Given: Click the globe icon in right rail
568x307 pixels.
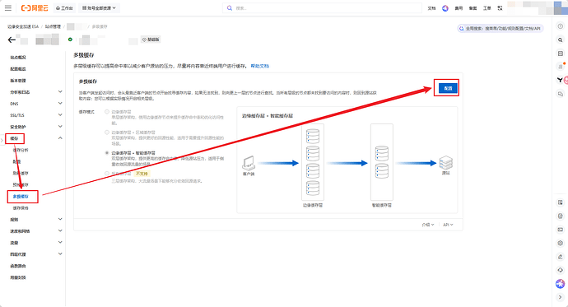Looking at the screenshot, I should pyautogui.click(x=561, y=216).
